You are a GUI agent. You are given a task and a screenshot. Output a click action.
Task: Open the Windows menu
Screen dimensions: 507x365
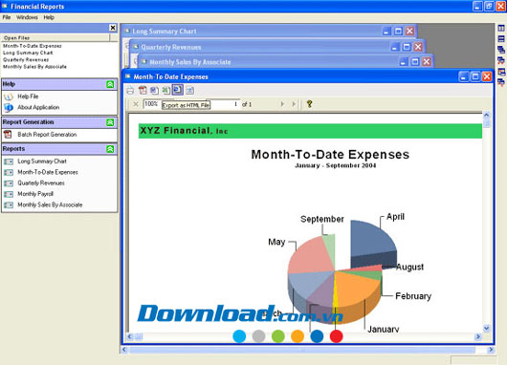pos(27,17)
